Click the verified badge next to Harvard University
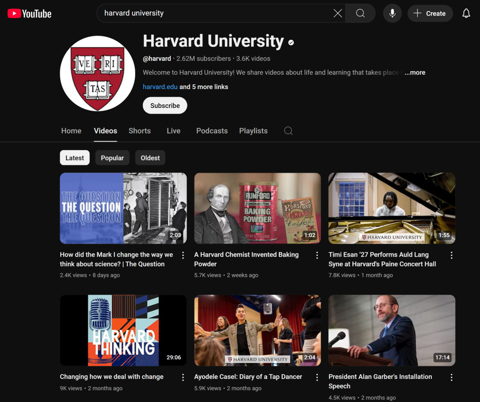Image resolution: width=480 pixels, height=402 pixels. [291, 42]
